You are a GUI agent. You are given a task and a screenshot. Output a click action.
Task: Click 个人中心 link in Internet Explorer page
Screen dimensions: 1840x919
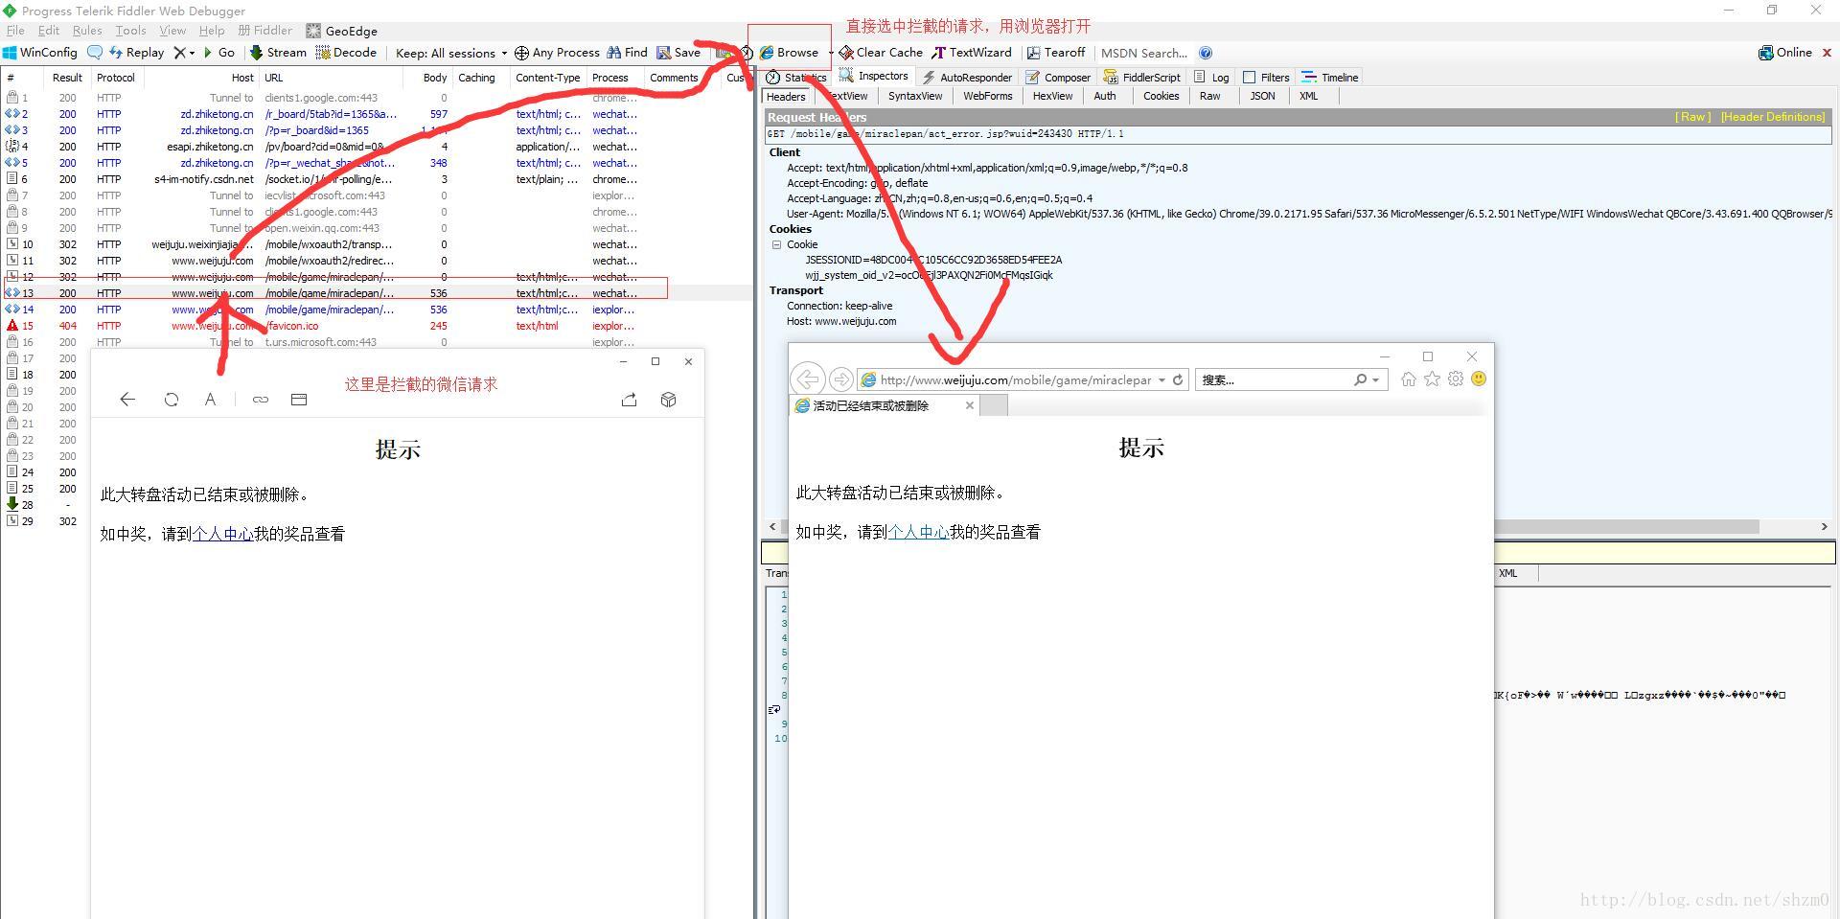pos(918,532)
